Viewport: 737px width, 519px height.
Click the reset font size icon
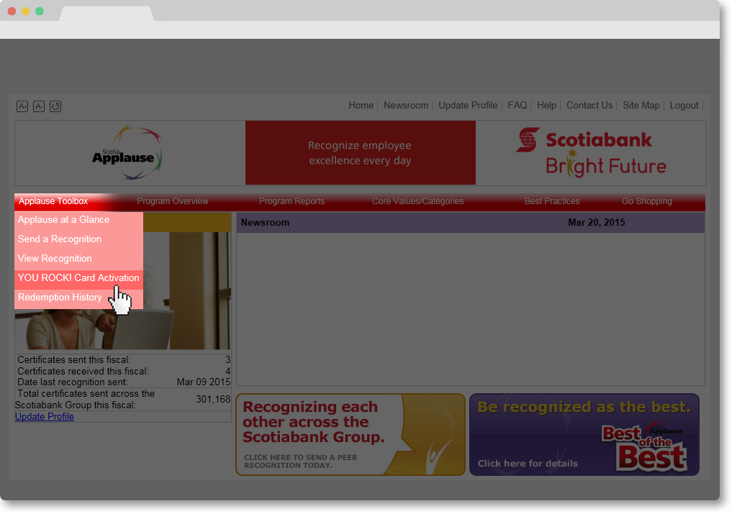[55, 106]
